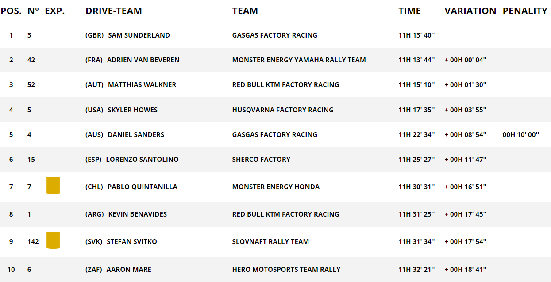Open Sam Sunderland's rider entry

tap(139, 35)
